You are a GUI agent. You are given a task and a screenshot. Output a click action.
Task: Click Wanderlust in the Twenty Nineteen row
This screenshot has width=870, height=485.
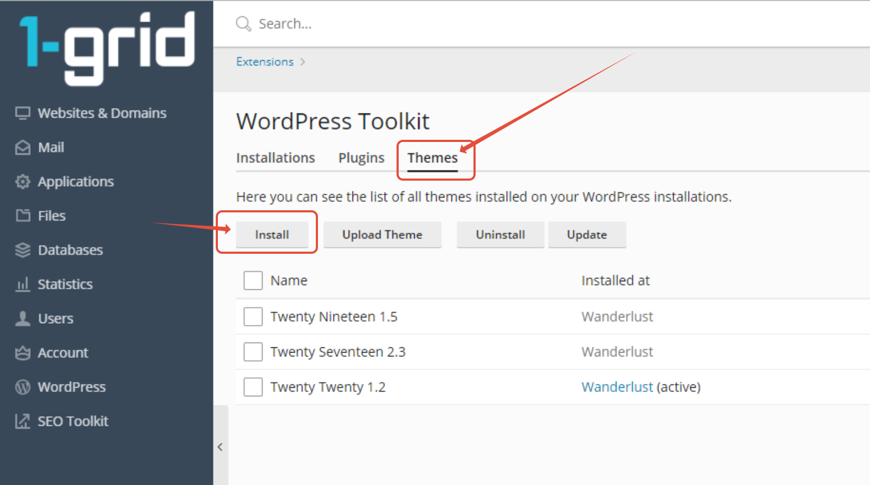(x=617, y=317)
